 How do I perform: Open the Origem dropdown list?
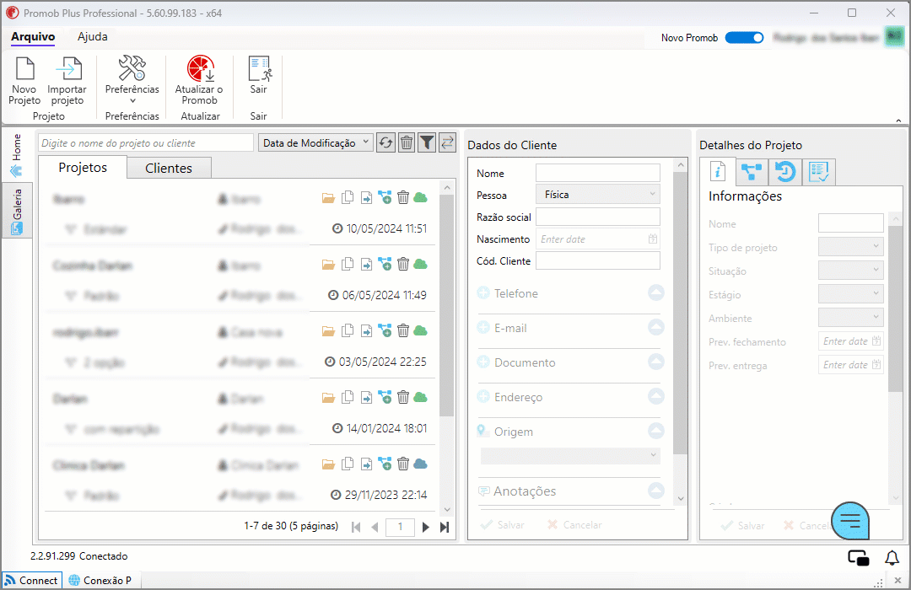pos(570,455)
